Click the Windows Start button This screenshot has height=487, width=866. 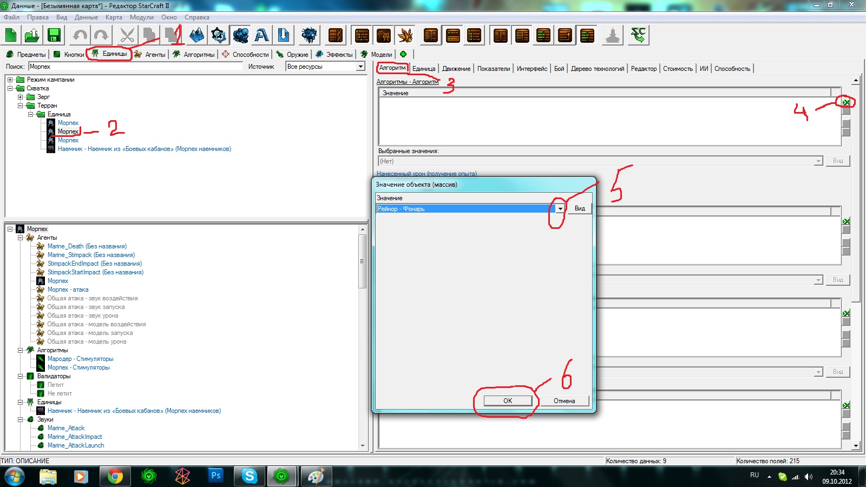click(15, 476)
